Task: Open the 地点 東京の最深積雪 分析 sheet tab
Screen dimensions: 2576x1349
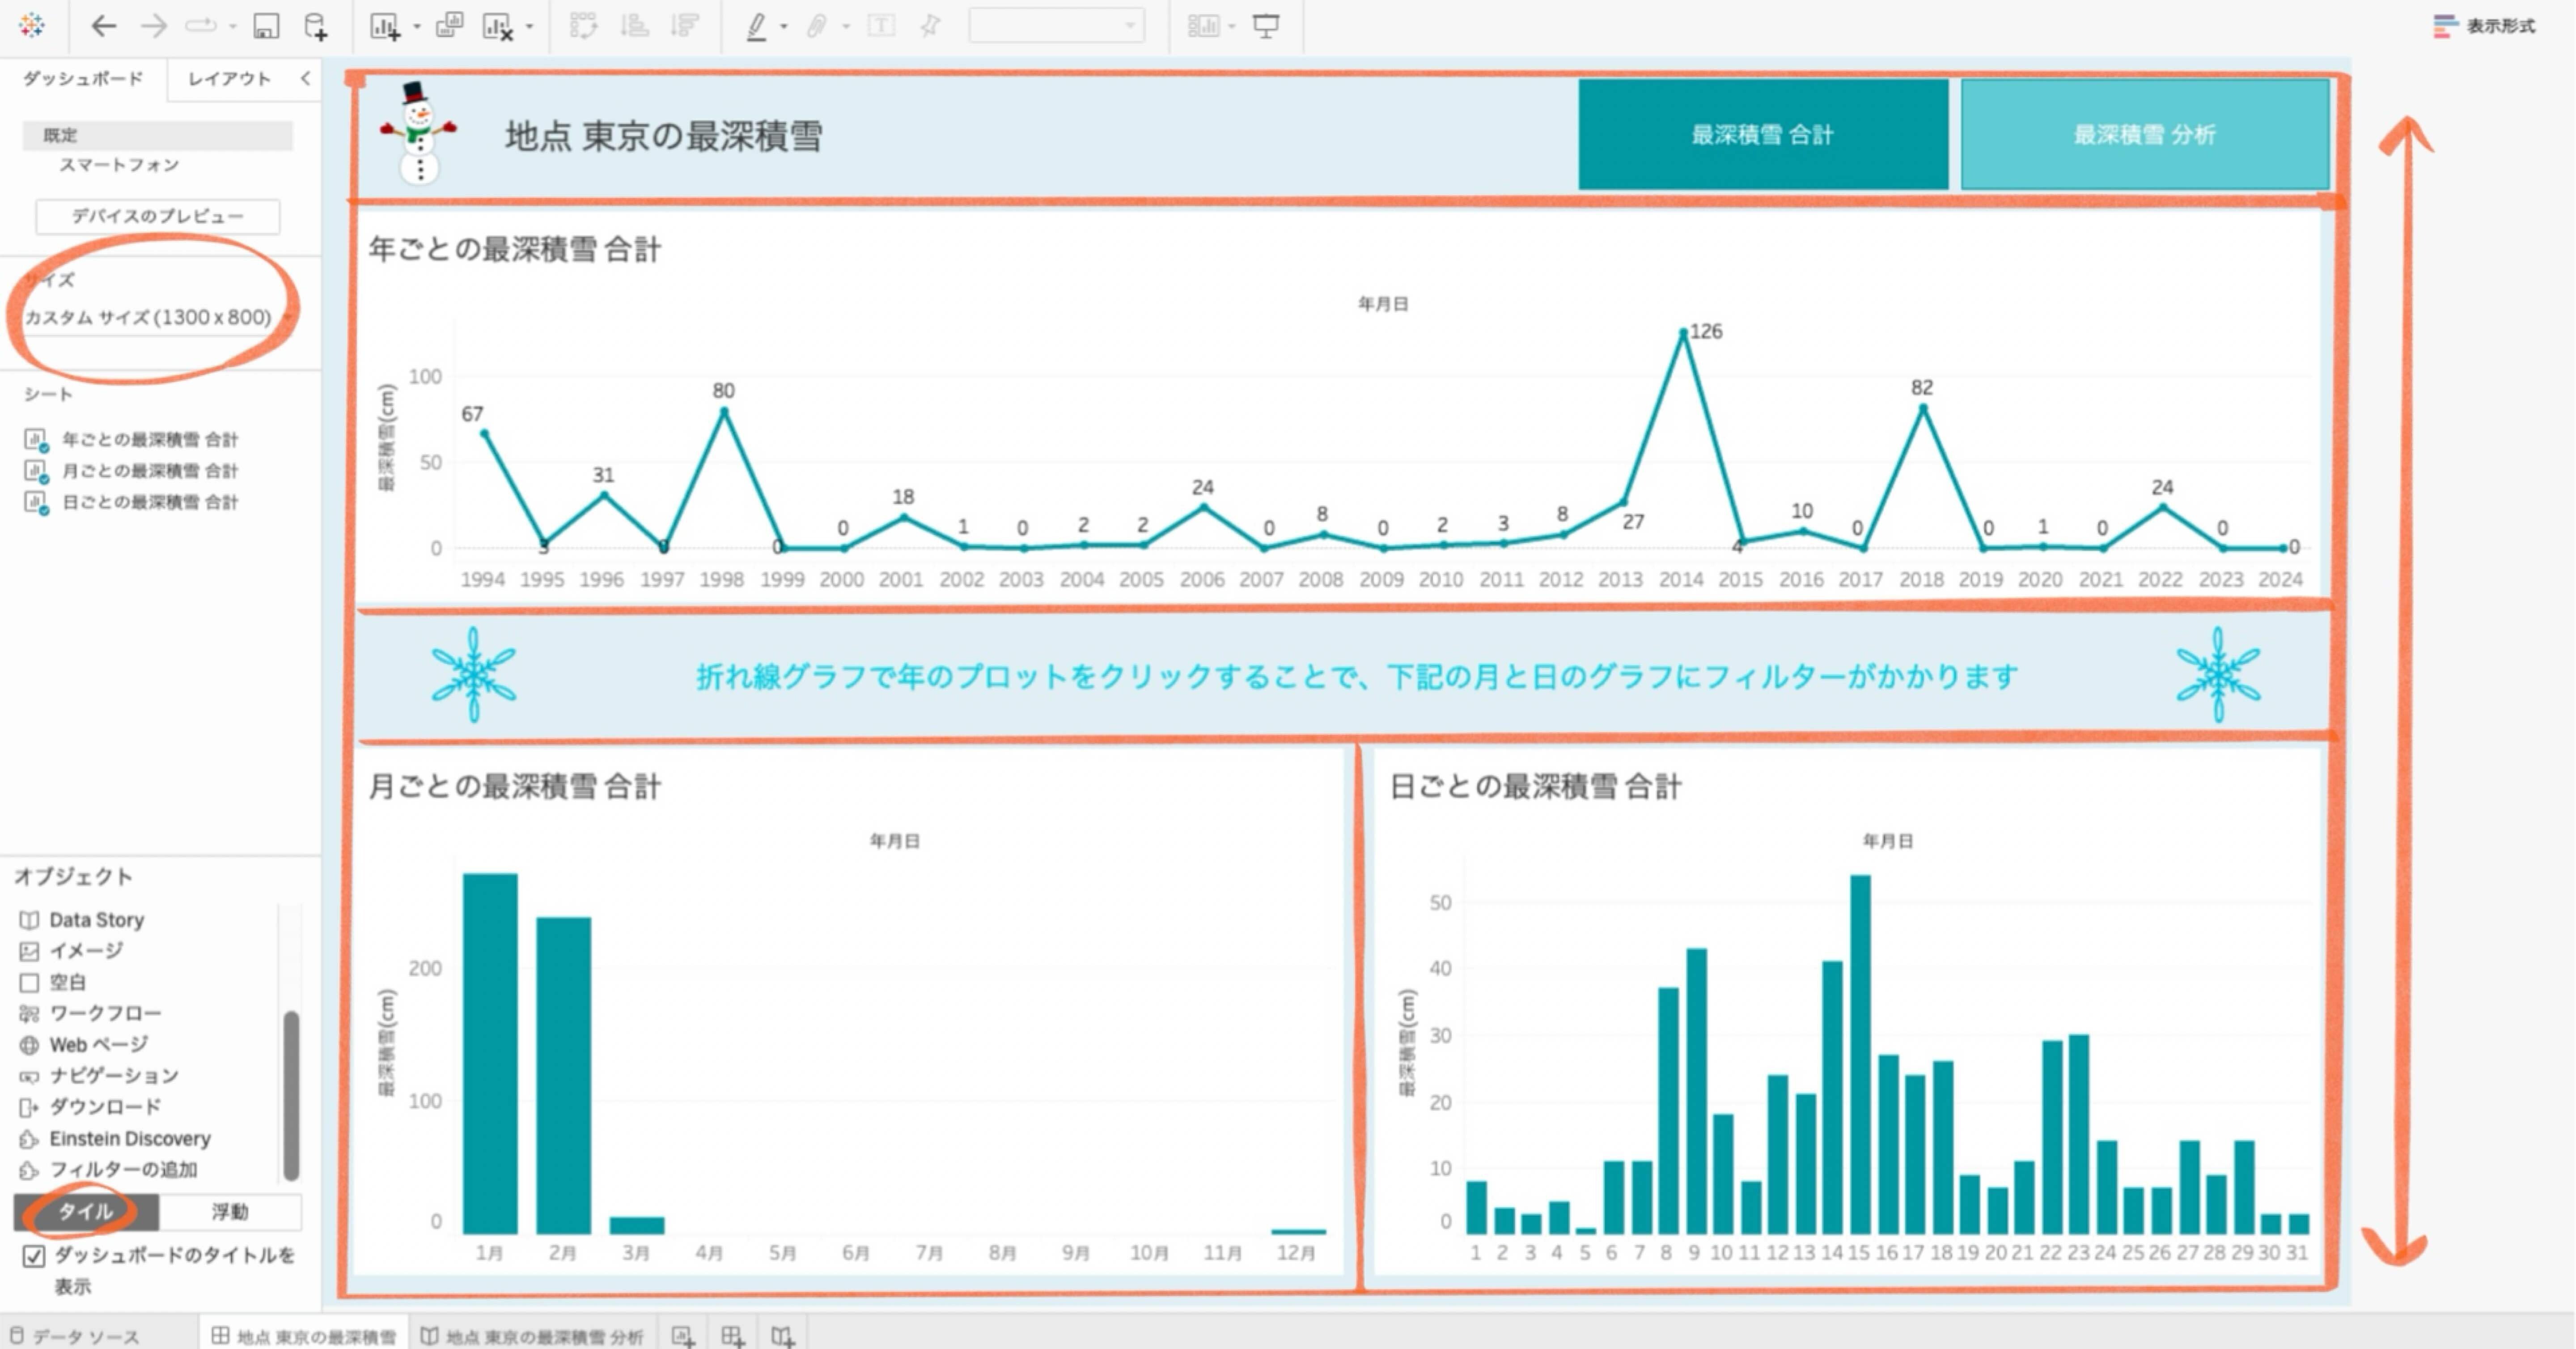Action: coord(533,1336)
